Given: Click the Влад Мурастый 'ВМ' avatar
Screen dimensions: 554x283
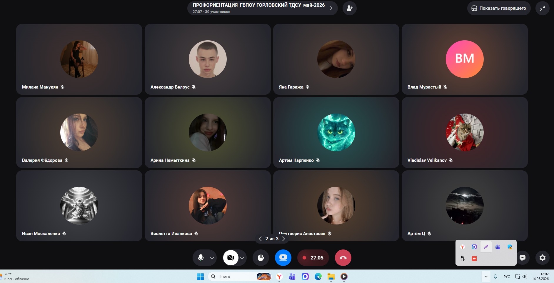Looking at the screenshot, I should pos(465,59).
